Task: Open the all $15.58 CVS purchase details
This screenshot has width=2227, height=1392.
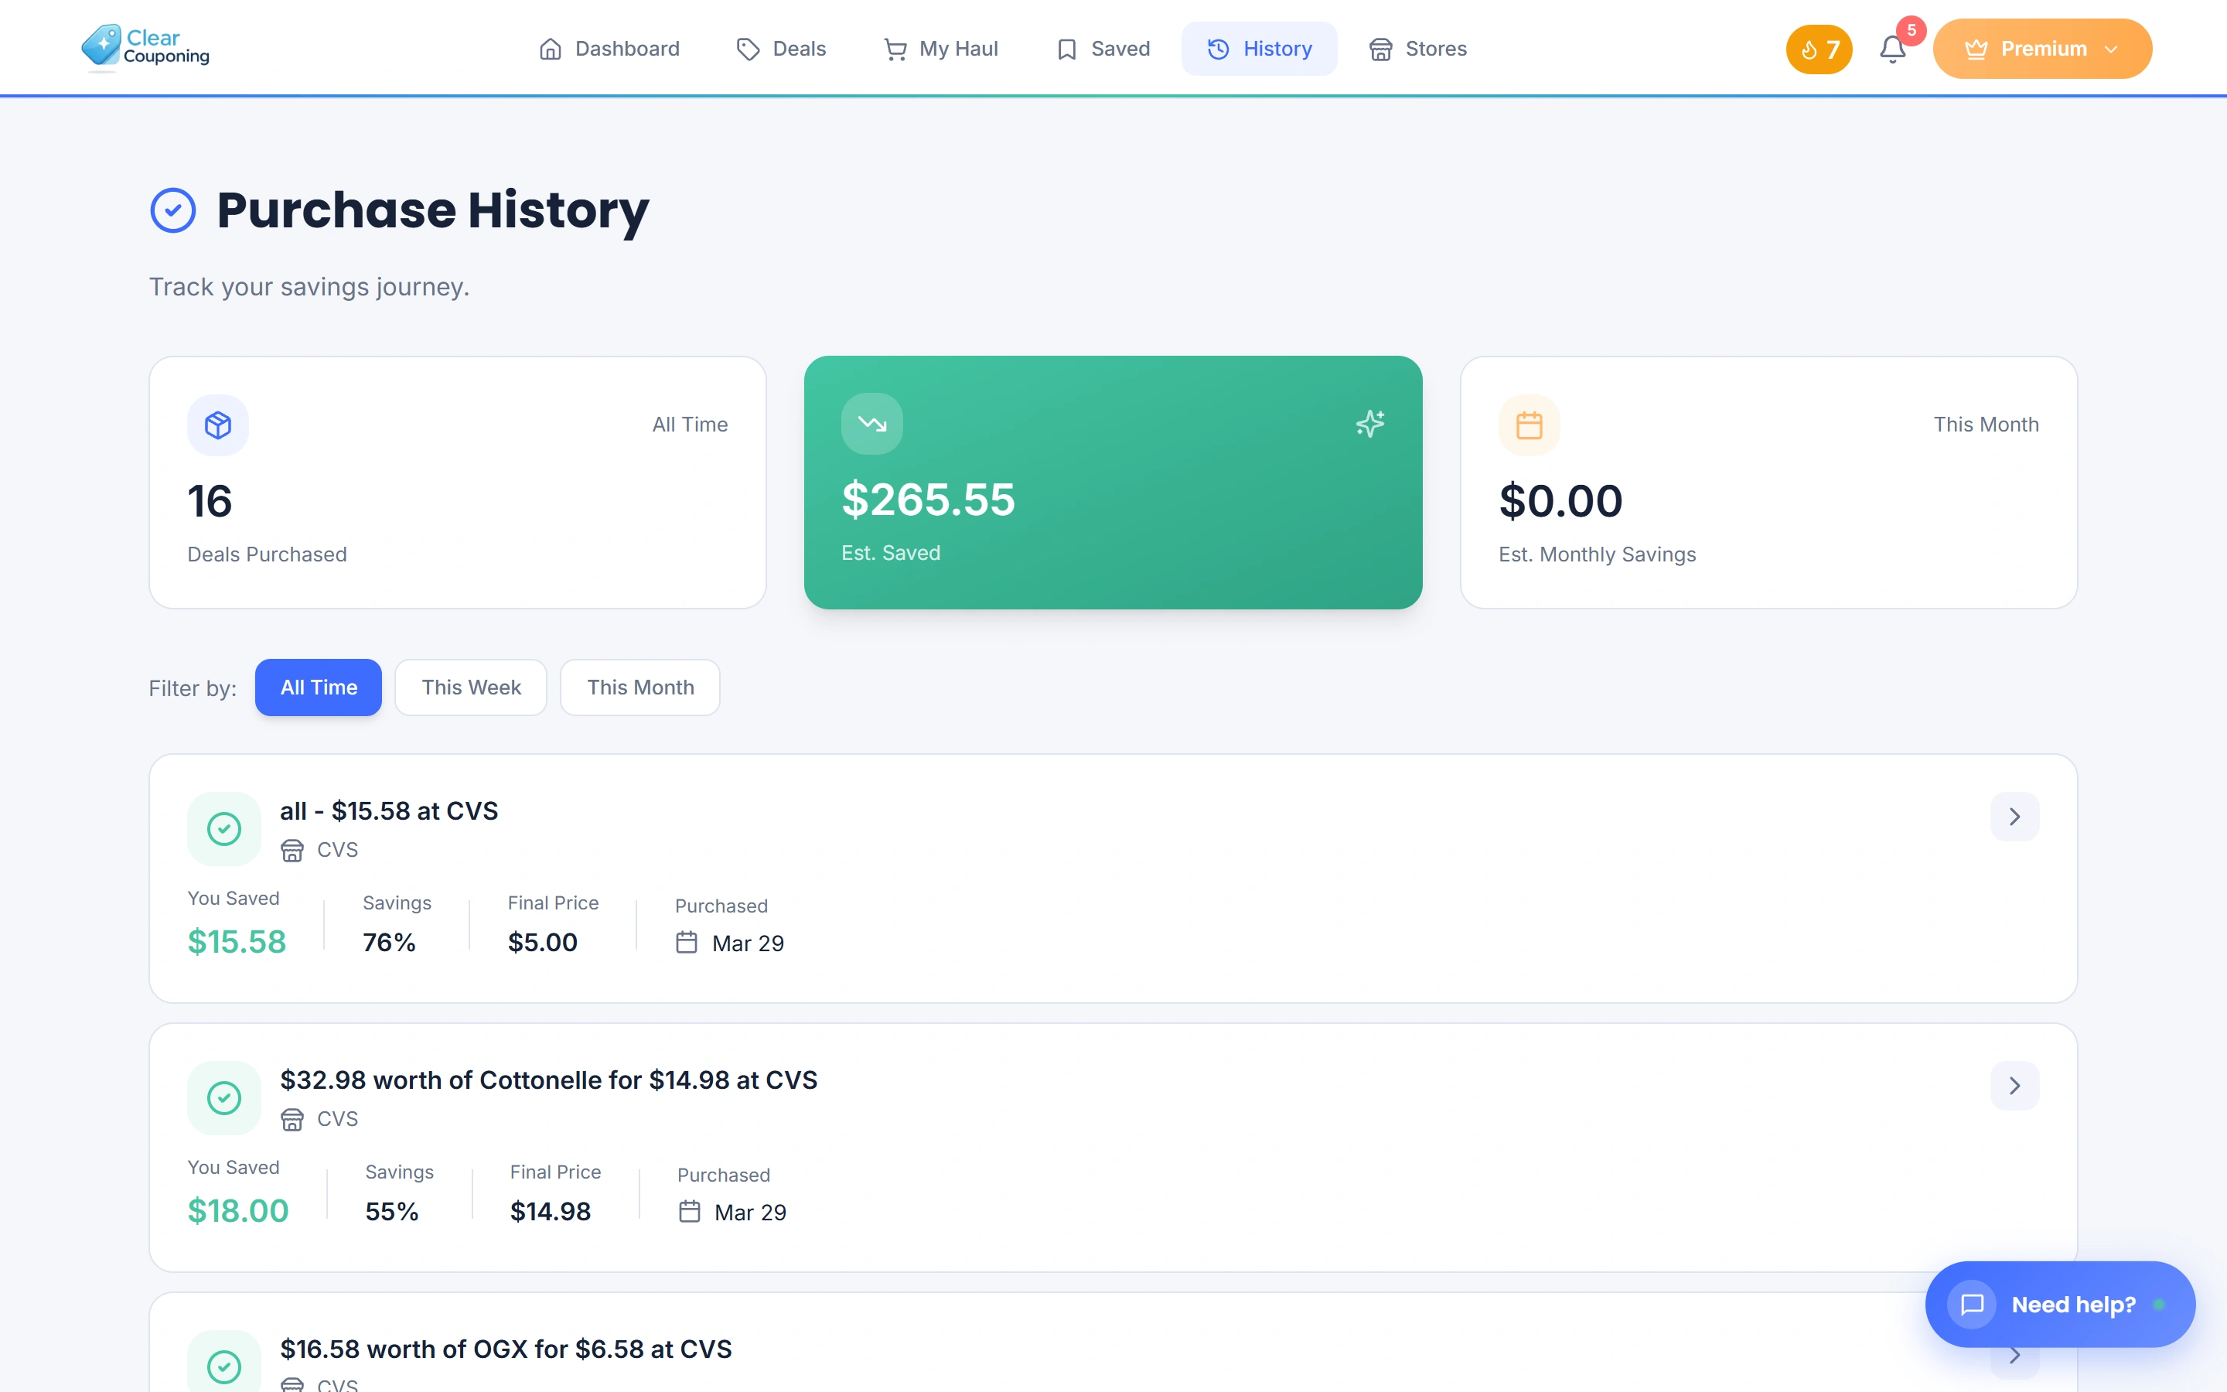Action: click(x=2014, y=817)
